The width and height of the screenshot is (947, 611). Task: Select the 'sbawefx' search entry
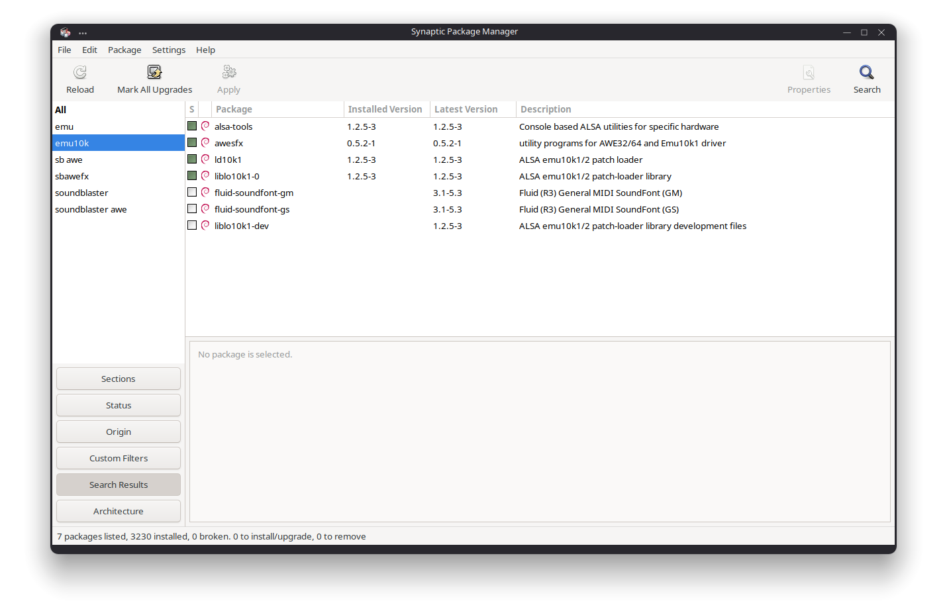119,176
